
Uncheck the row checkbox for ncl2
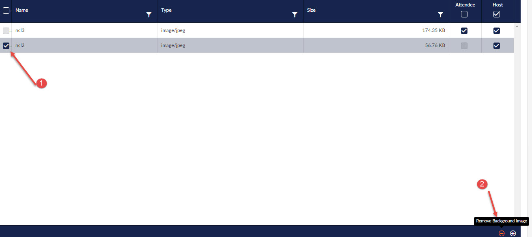tap(6, 46)
